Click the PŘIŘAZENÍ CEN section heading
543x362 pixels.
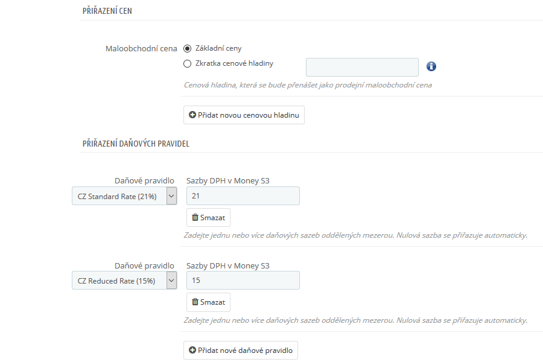(107, 11)
